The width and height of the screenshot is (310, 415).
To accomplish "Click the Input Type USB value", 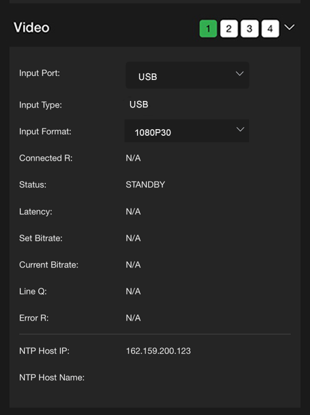I will (x=139, y=104).
